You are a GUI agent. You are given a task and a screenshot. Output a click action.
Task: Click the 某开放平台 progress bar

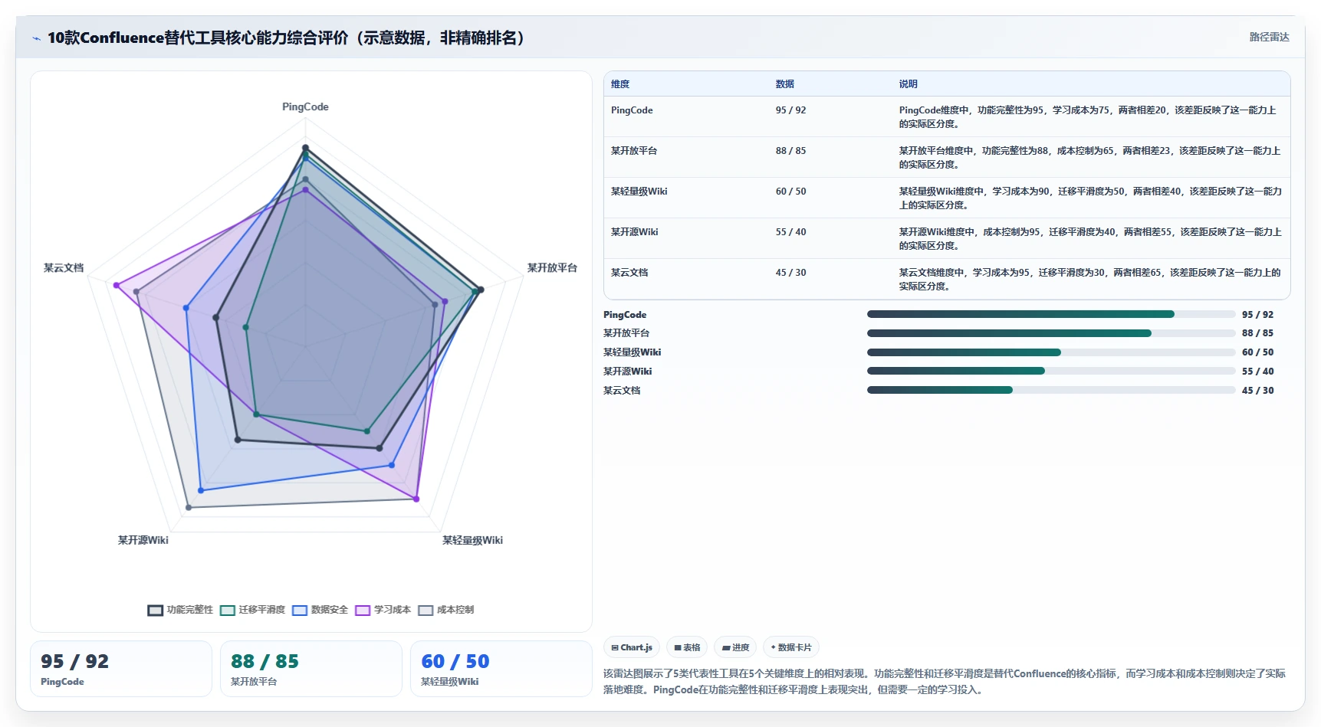click(1050, 333)
